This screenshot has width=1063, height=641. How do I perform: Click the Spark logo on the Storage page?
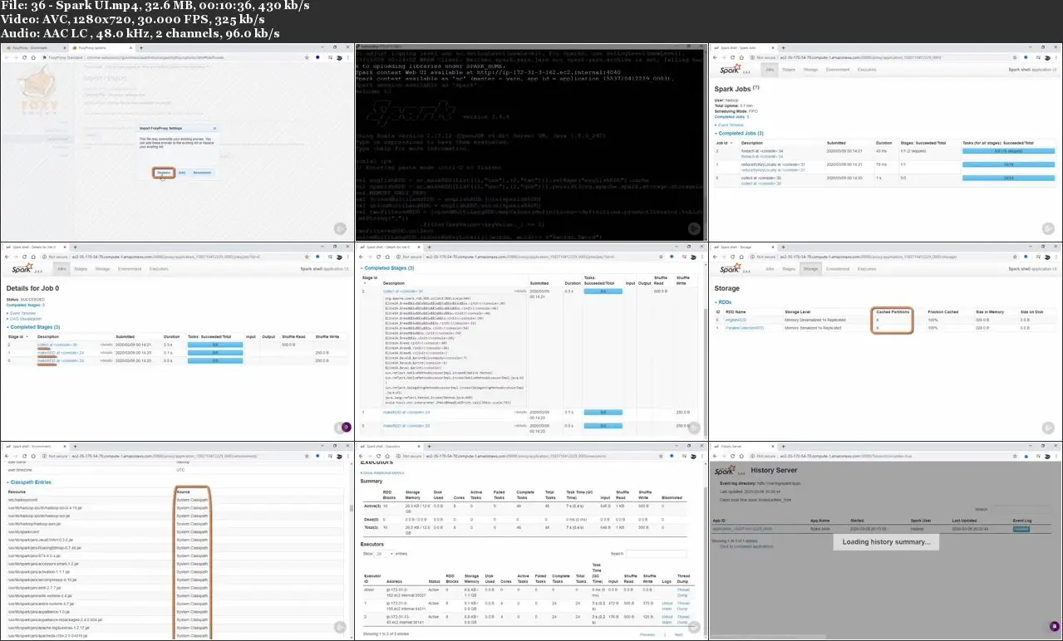730,269
